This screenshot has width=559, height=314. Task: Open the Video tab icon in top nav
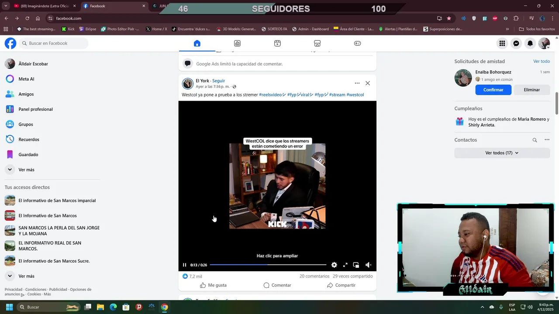(x=277, y=43)
